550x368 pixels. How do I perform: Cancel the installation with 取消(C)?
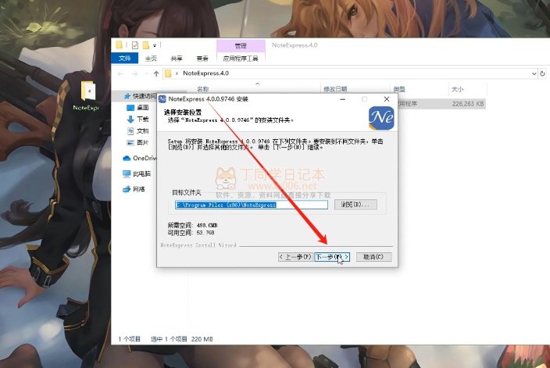[x=373, y=257]
